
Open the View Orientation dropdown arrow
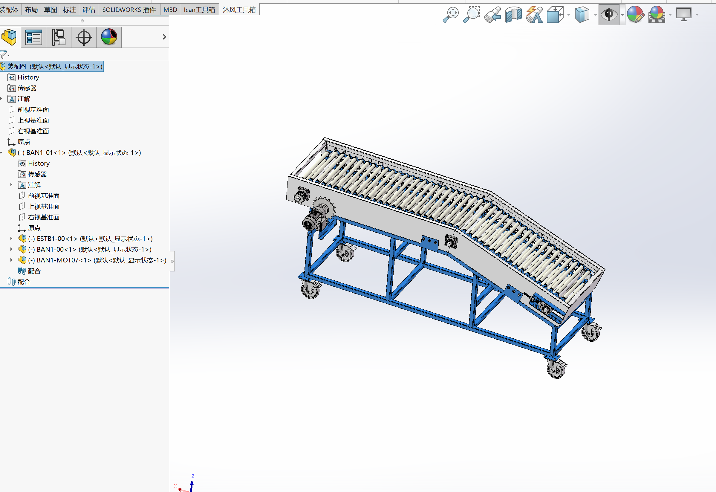click(569, 15)
